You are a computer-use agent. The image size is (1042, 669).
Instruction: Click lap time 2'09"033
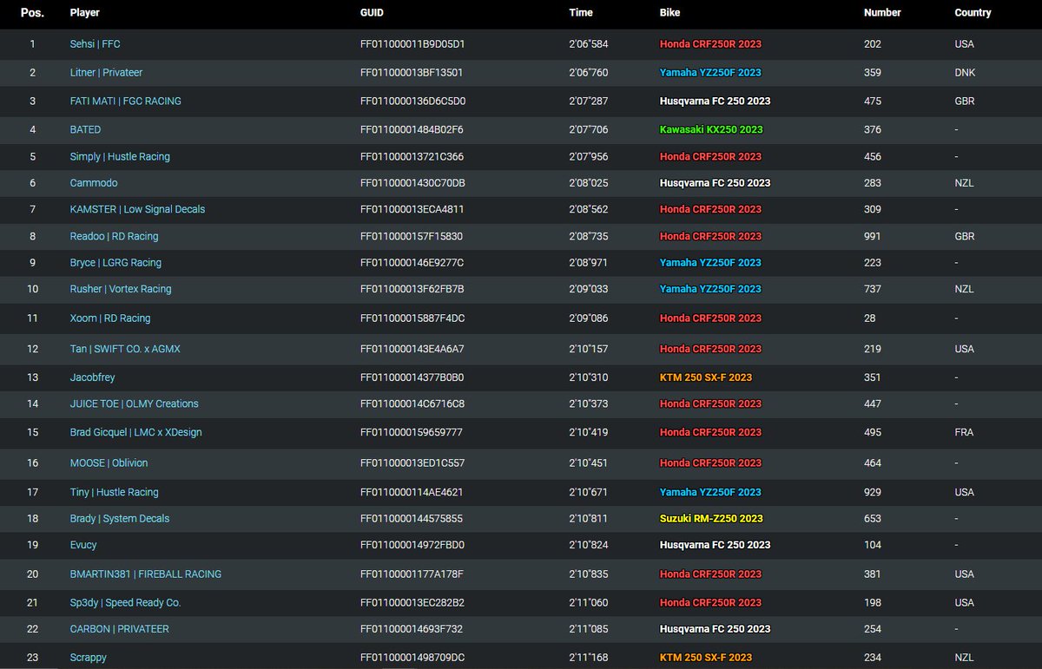[589, 289]
